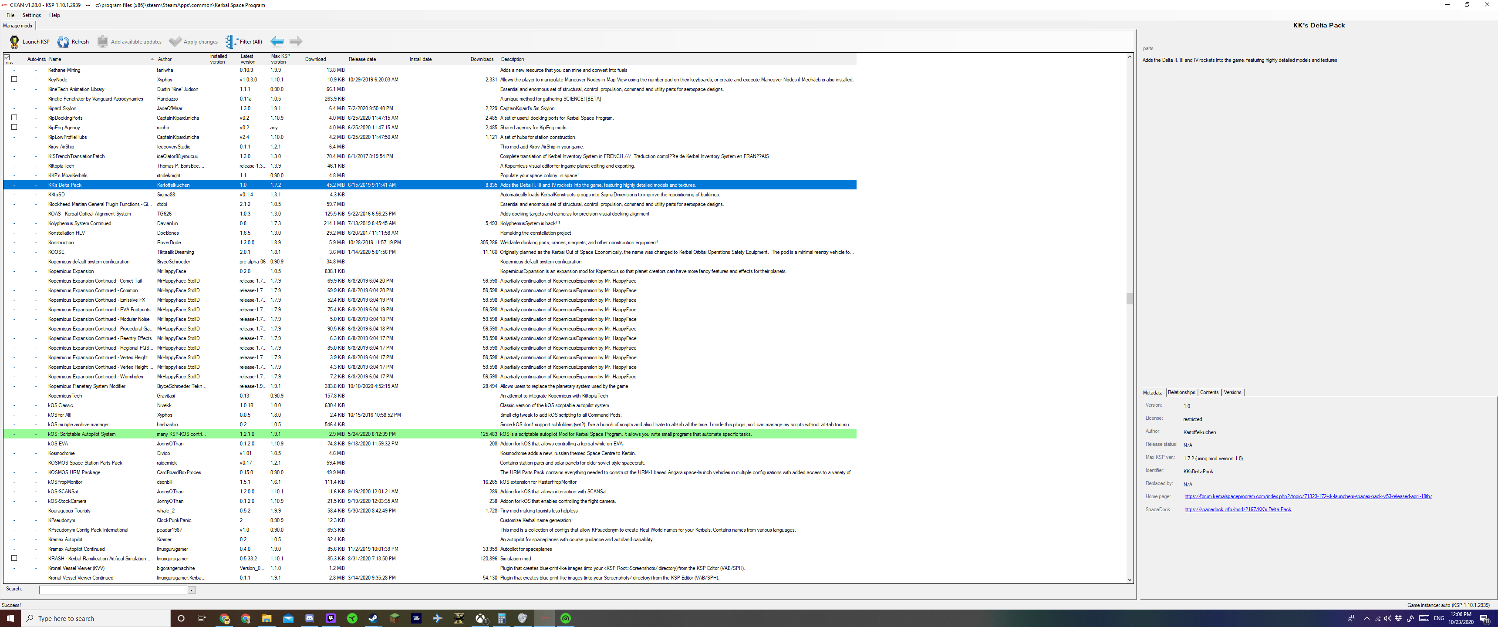Click the Refresh arrows icon

(64, 41)
